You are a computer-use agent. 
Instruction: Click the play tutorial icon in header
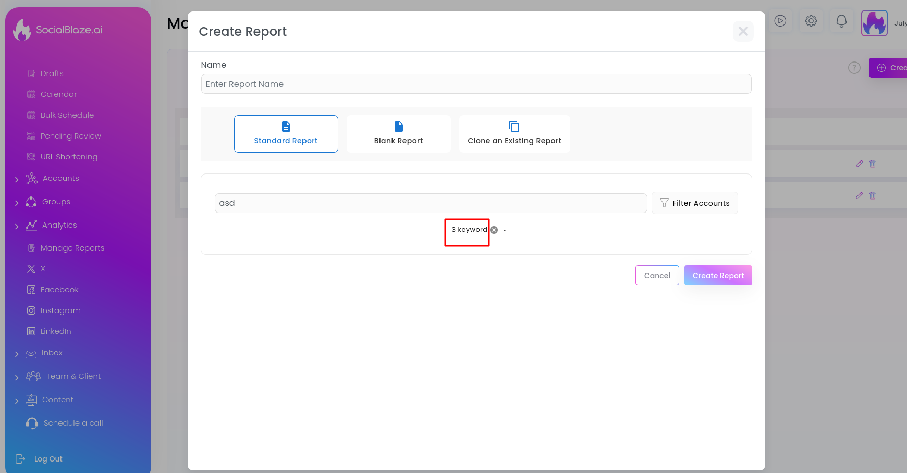pos(780,21)
